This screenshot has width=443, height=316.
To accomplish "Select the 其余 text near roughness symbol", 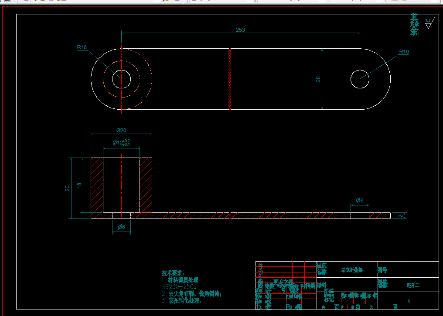I will 414,24.
